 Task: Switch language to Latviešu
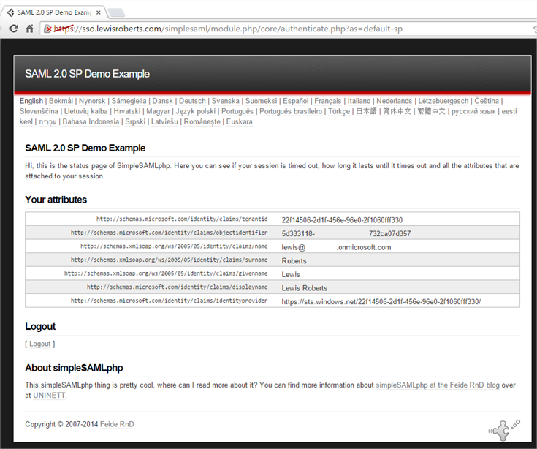[x=164, y=121]
